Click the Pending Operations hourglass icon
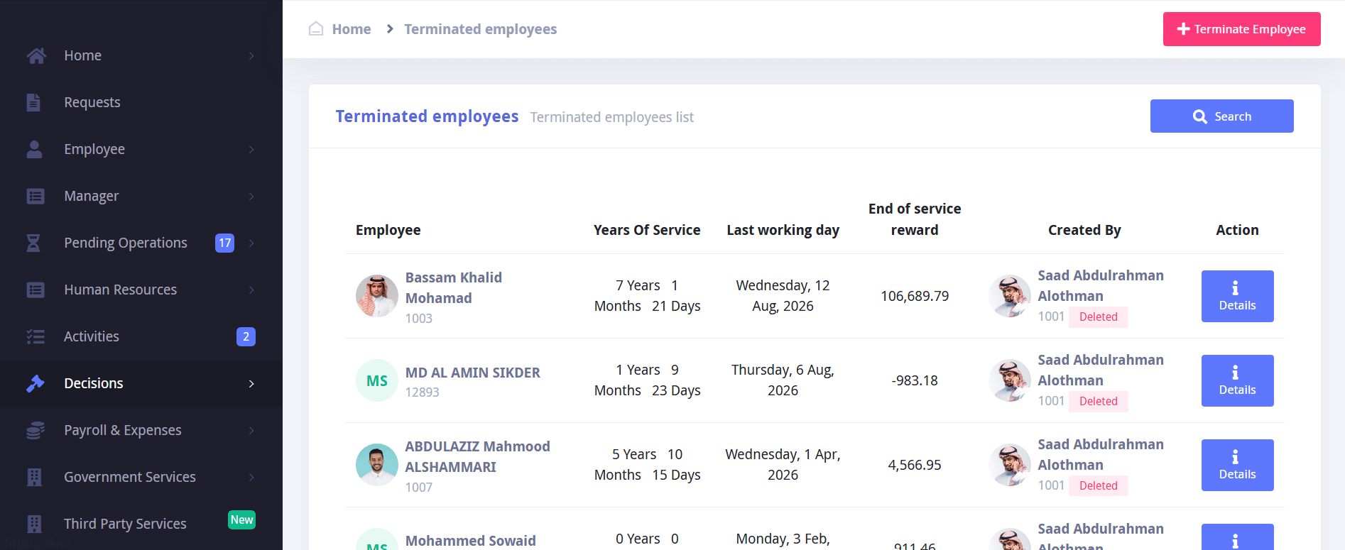 click(x=33, y=243)
